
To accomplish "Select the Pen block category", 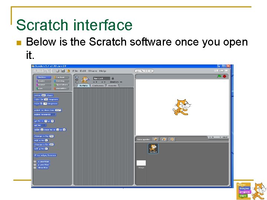I will tap(44, 89).
